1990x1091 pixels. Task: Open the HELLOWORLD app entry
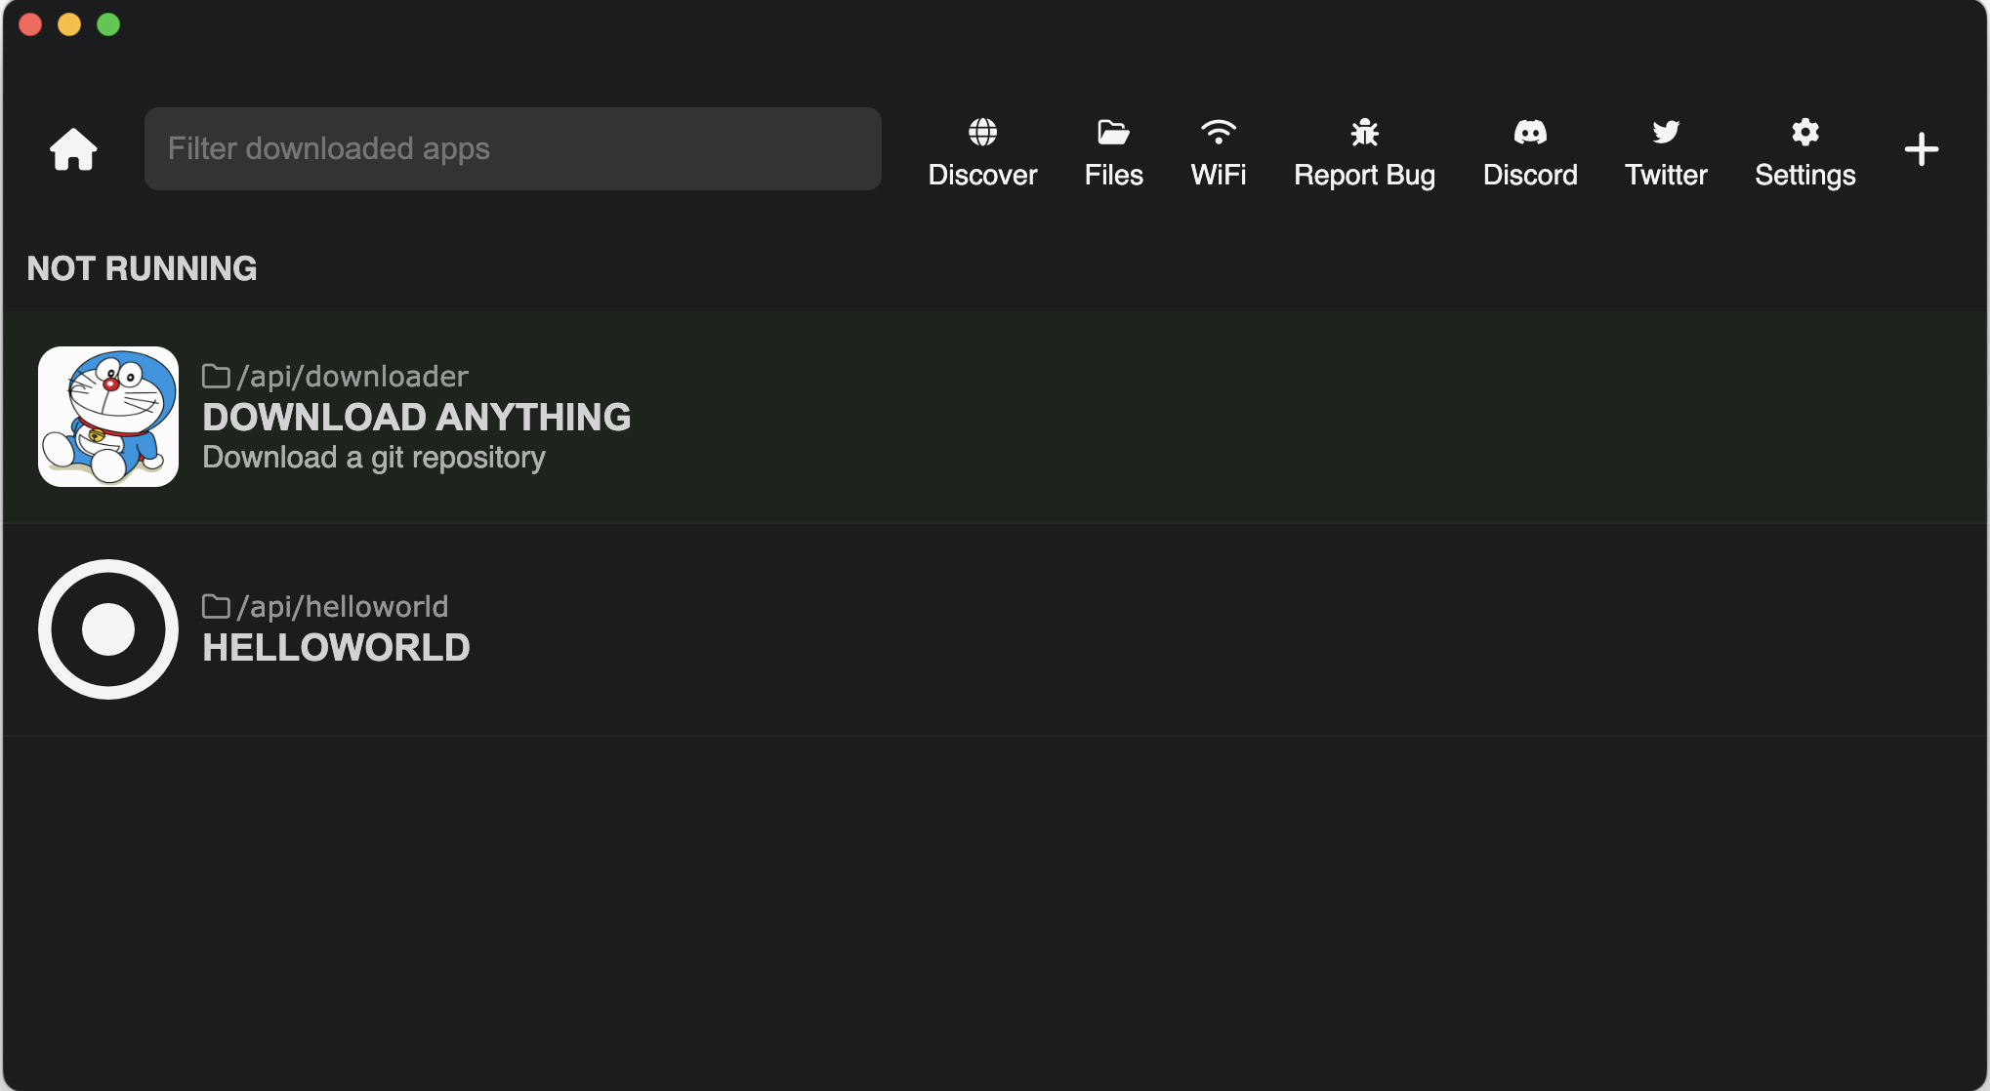tap(336, 648)
